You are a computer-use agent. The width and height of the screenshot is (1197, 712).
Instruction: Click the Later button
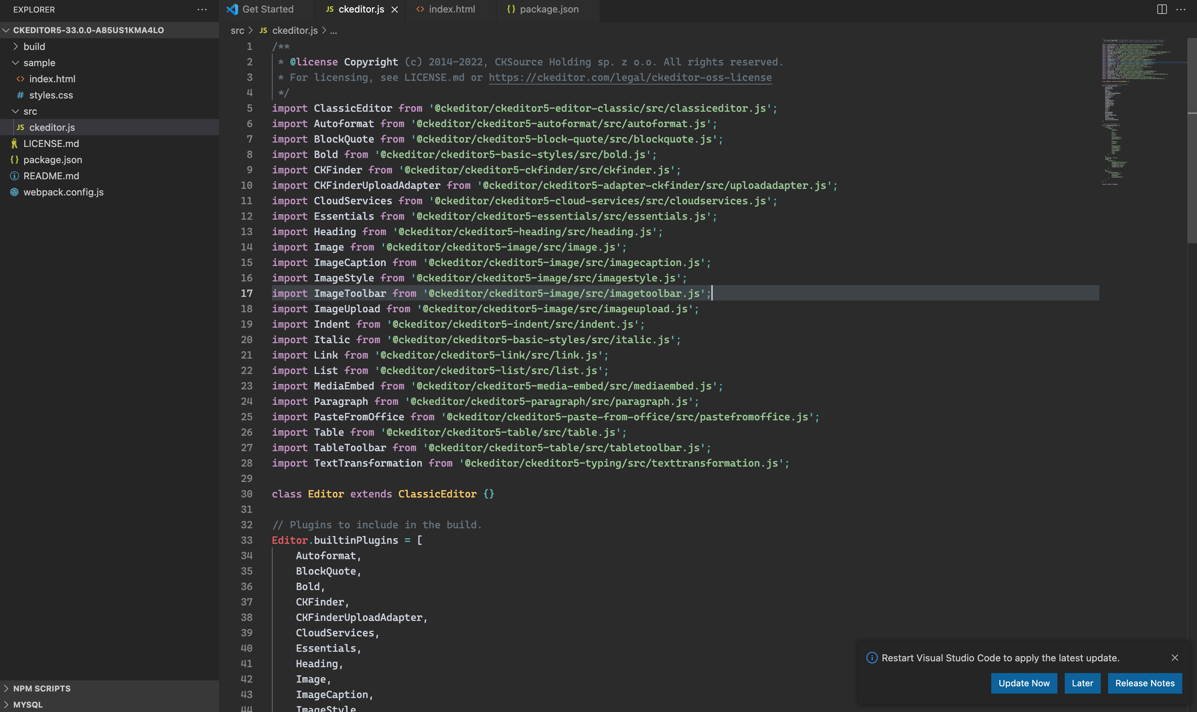tap(1082, 683)
